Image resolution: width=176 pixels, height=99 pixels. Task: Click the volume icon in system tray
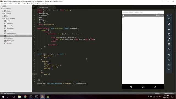tap(157, 97)
